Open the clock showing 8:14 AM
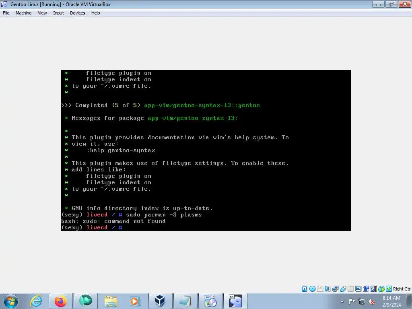Viewport: 412px width, 309px height. pos(391,301)
